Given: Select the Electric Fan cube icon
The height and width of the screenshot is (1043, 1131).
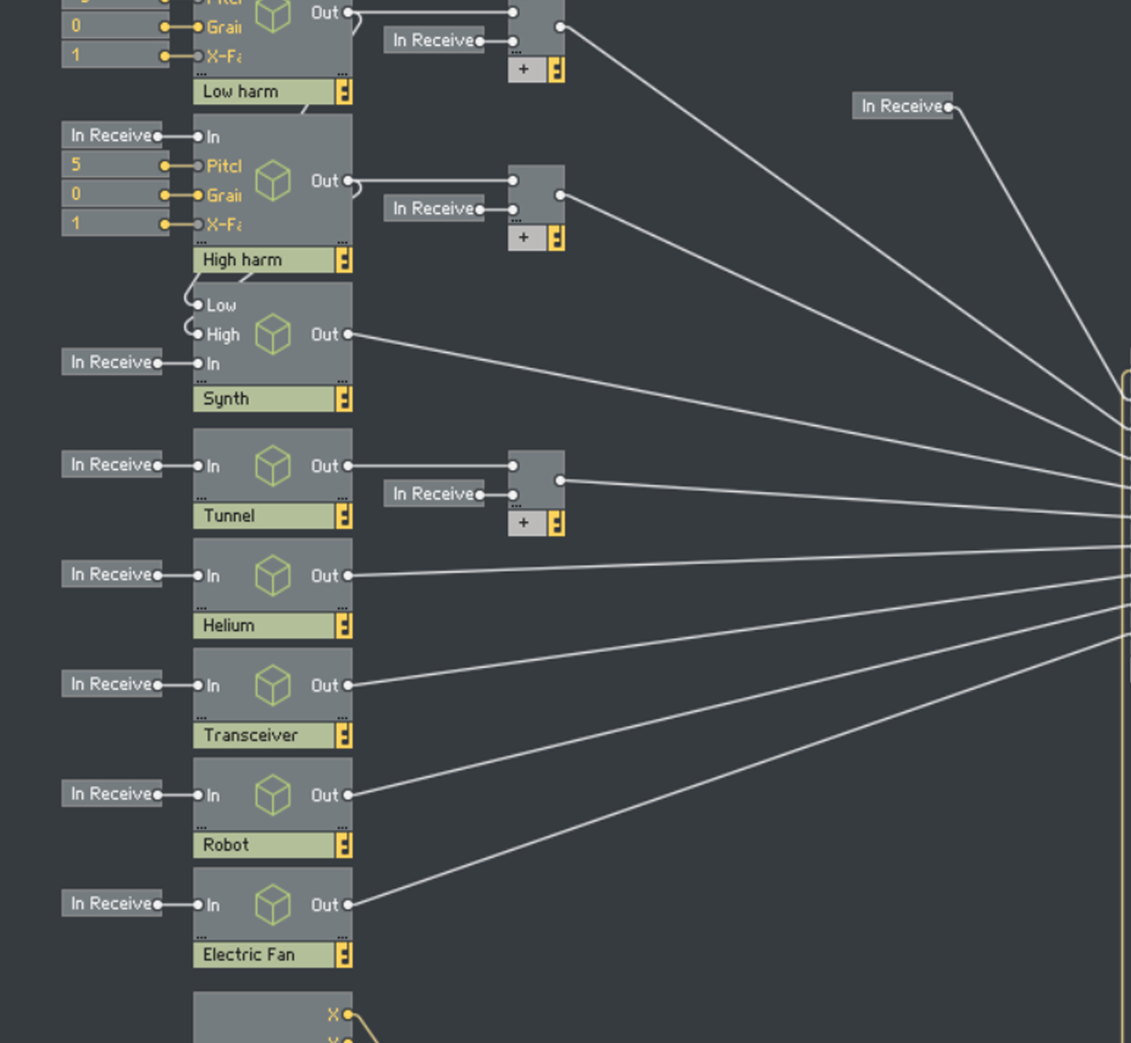Looking at the screenshot, I should 272,905.
